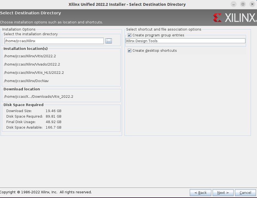Viewport: 257px width, 198px height.
Task: Click the 19.46 GB download size value
Action: click(53, 111)
